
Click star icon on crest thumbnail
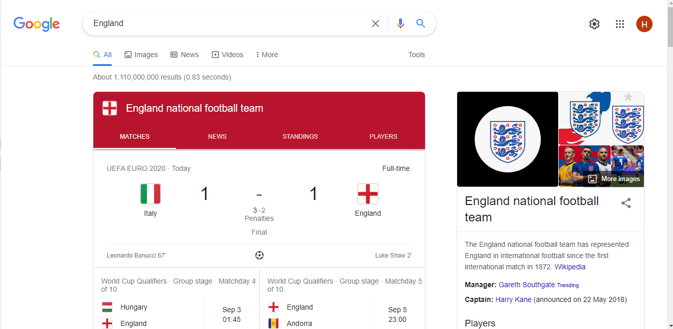628,97
